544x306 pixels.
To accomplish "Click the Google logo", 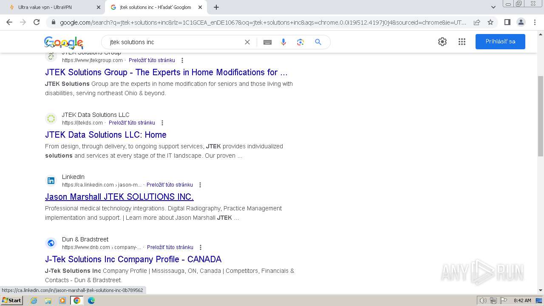I will (64, 42).
